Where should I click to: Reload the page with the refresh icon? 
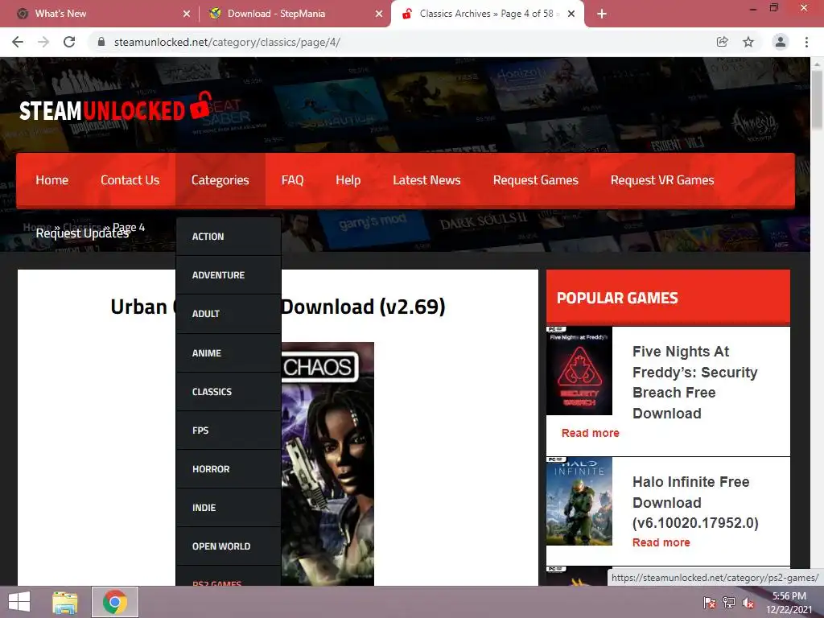click(69, 42)
